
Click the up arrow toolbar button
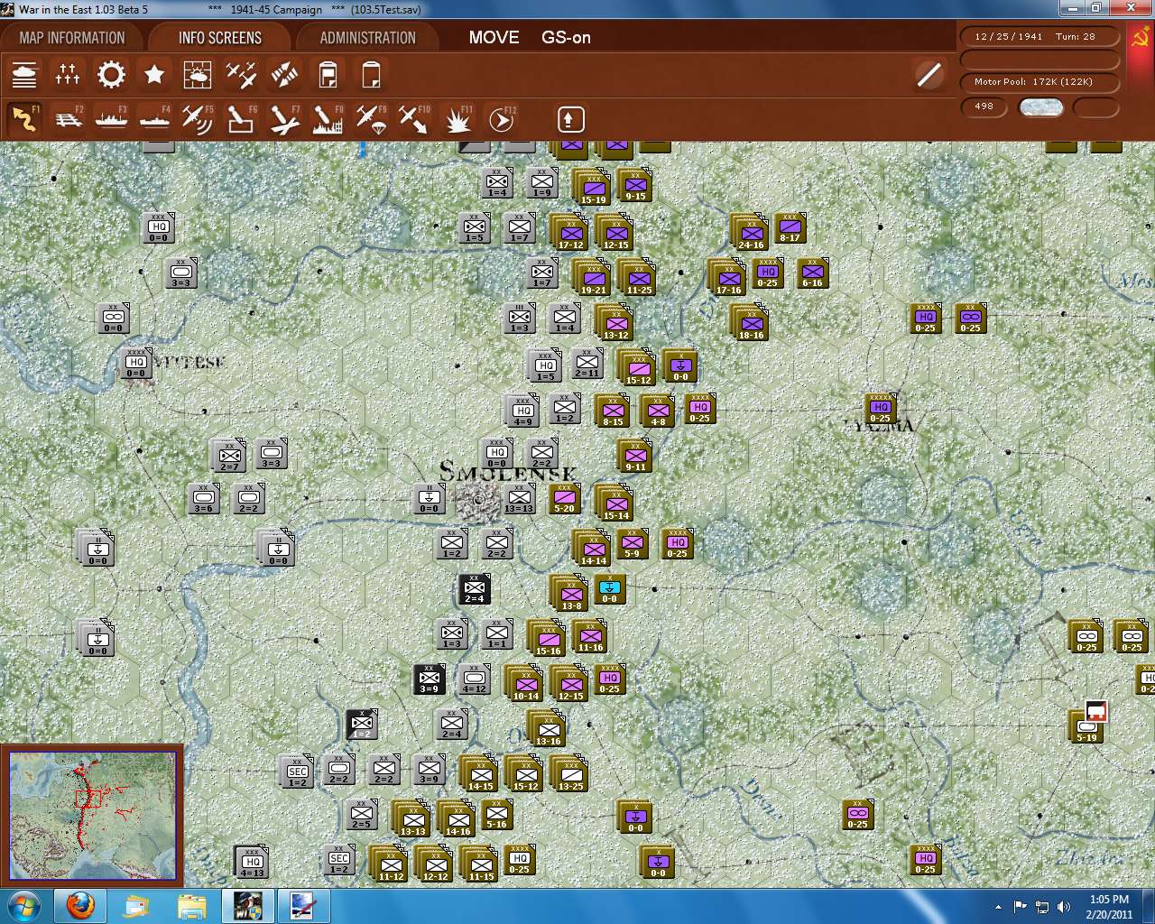point(570,119)
